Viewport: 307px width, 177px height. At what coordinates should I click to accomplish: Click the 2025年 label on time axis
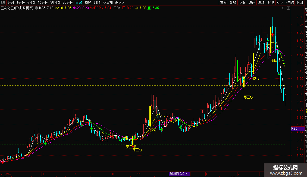coord(6,174)
